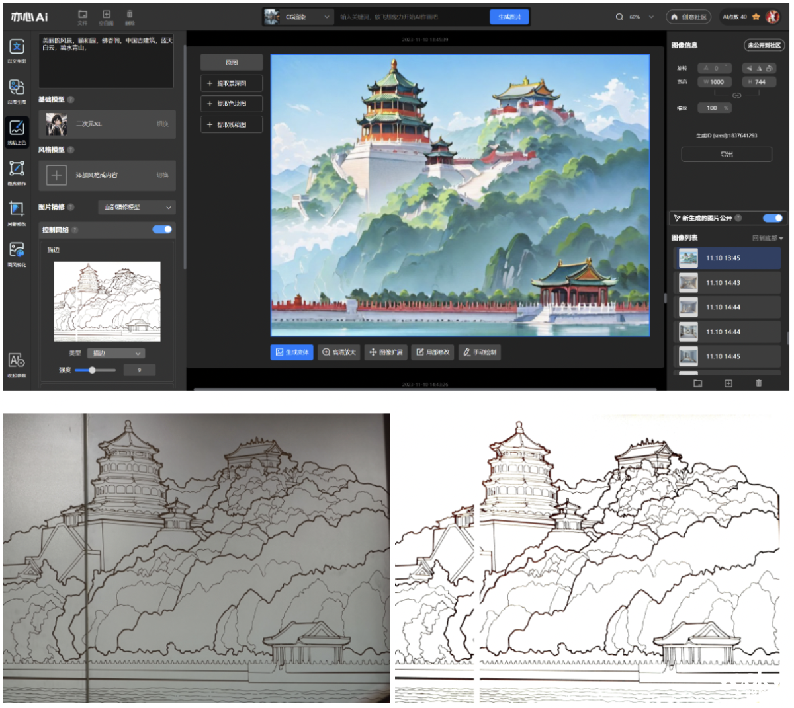The width and height of the screenshot is (794, 708).
Task: Select the 以文生图 text-to-image sidebar tool
Action: point(17,48)
